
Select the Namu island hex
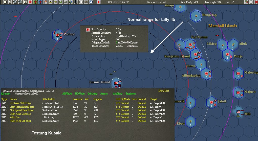(201, 64)
